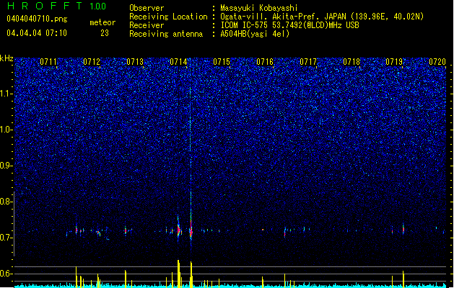Screen dimensions: 454x288
Task: Click antenna value A504HB(yagi 4el)
Action: coord(255,34)
